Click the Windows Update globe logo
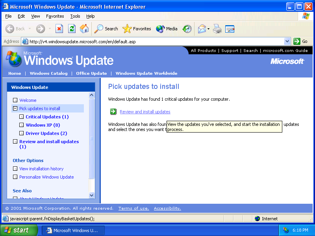The width and height of the screenshot is (315, 236). tap(13, 59)
